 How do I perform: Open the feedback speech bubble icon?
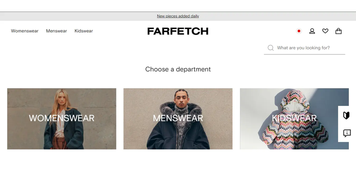pos(347,133)
